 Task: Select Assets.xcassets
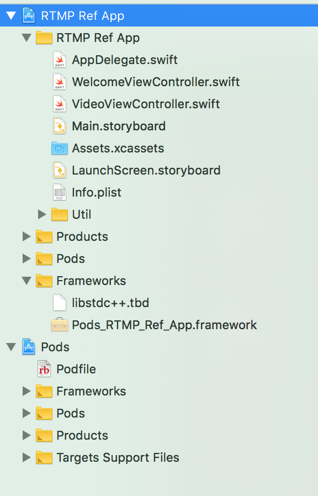click(118, 149)
